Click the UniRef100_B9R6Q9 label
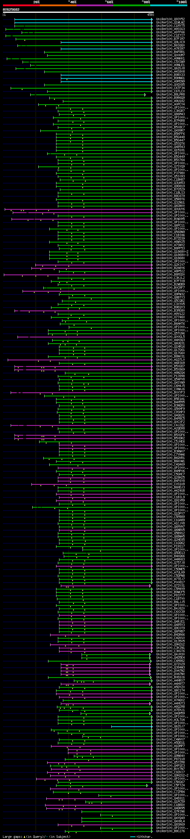 tap(170, 98)
